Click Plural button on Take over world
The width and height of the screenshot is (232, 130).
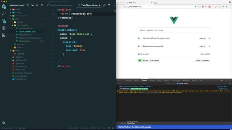pos(203,47)
